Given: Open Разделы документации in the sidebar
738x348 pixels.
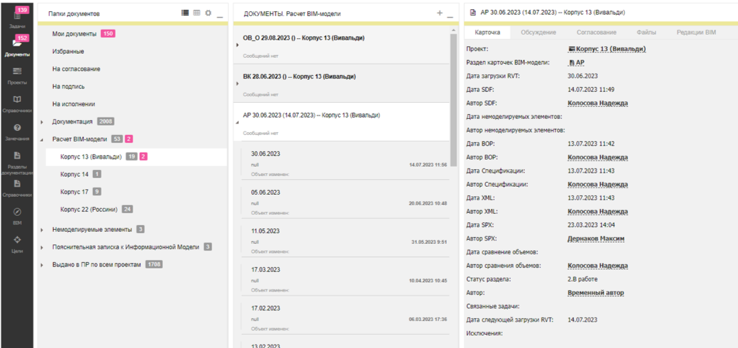Looking at the screenshot, I should [17, 163].
